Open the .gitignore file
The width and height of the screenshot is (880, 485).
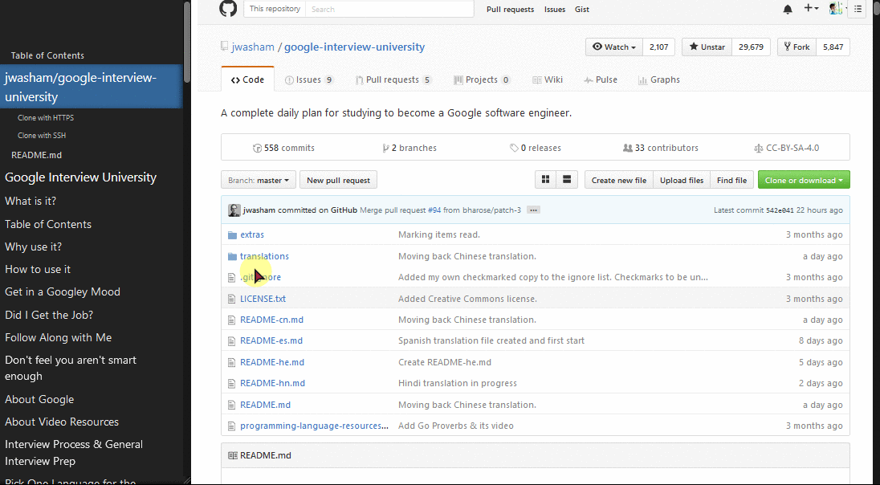coord(260,277)
